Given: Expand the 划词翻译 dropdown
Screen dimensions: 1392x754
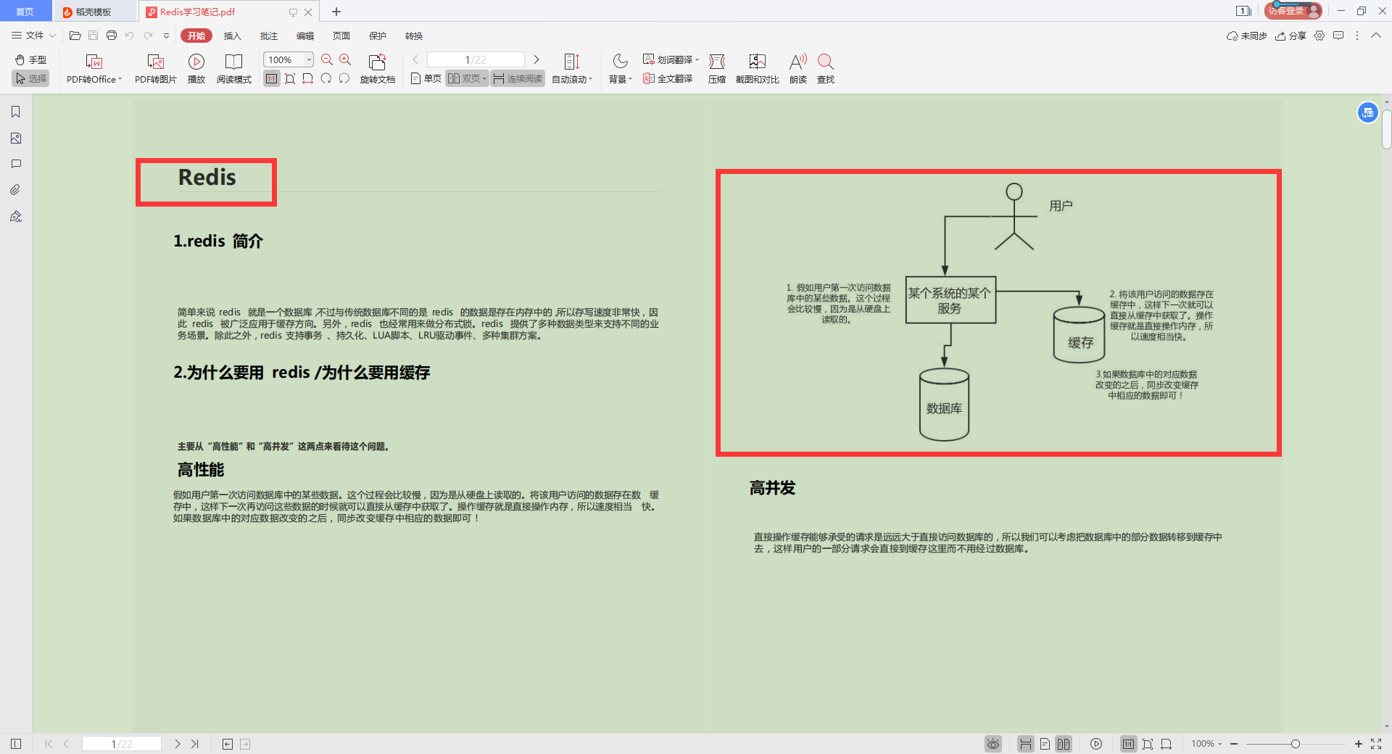Looking at the screenshot, I should point(697,59).
